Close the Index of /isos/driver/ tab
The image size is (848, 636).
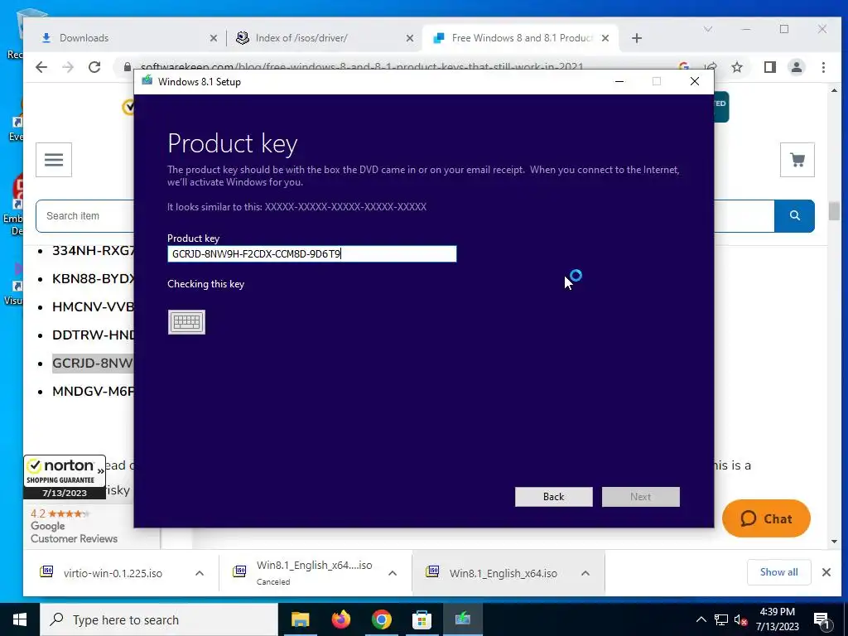click(x=409, y=38)
